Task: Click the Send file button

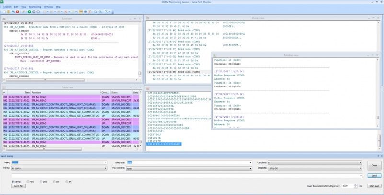Action: tap(18, 186)
